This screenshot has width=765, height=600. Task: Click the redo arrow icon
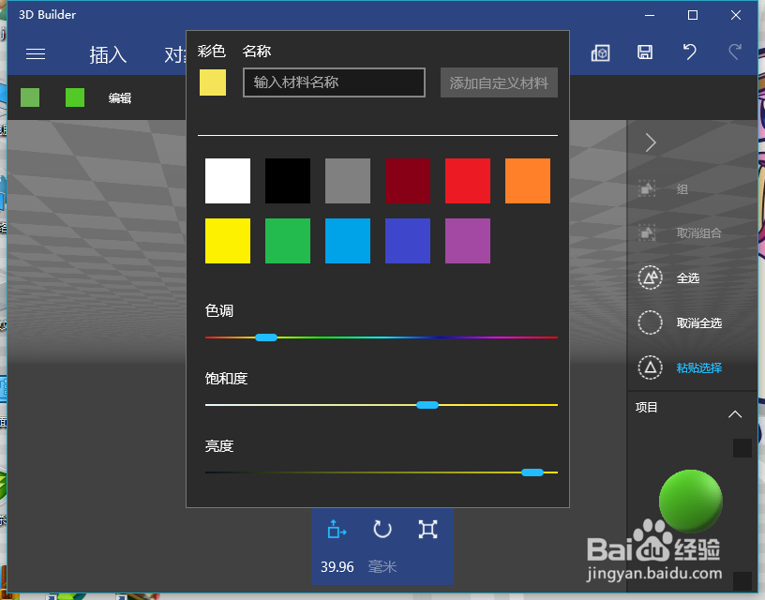click(735, 52)
